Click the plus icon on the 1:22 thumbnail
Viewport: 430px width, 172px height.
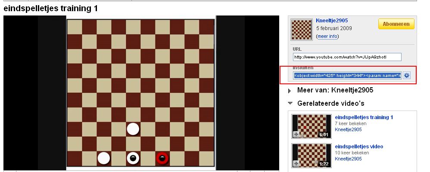(296, 164)
